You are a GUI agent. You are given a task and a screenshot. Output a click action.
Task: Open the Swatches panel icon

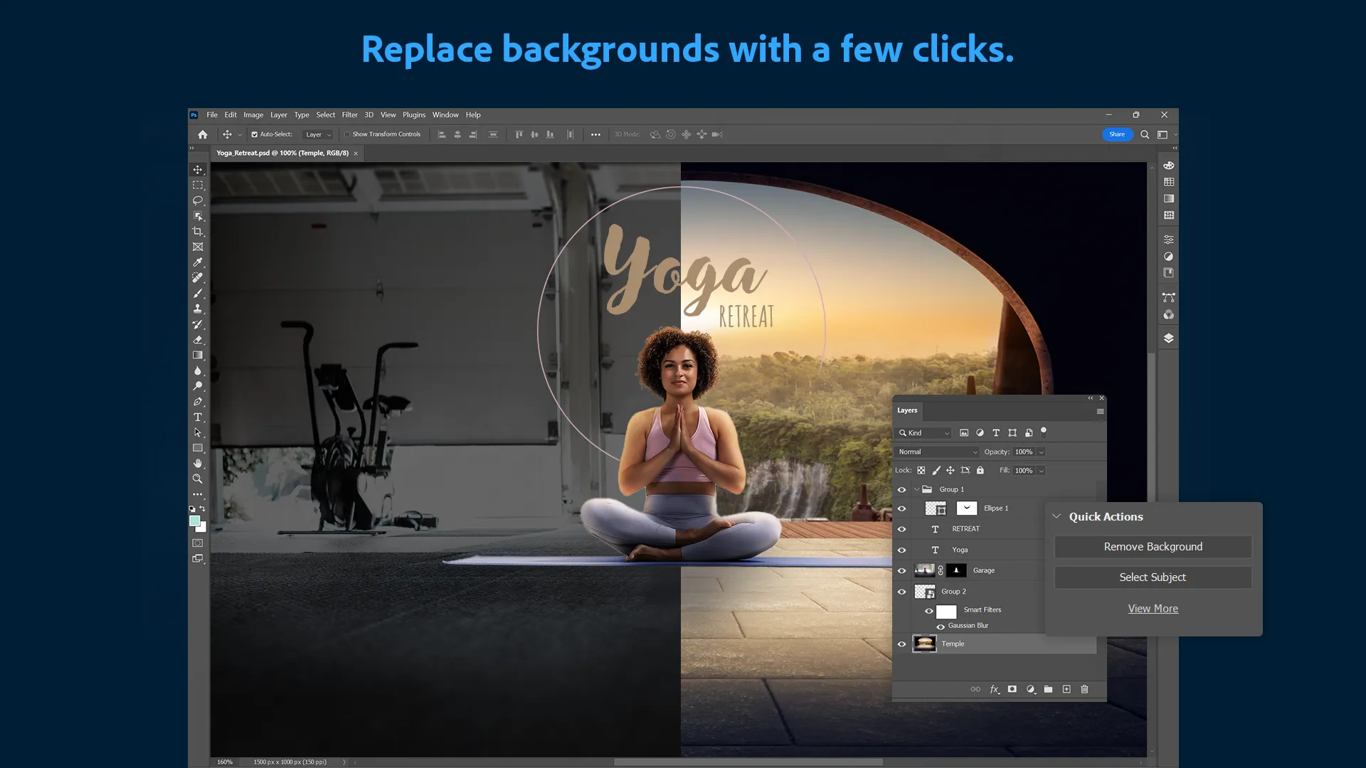pyautogui.click(x=1169, y=182)
